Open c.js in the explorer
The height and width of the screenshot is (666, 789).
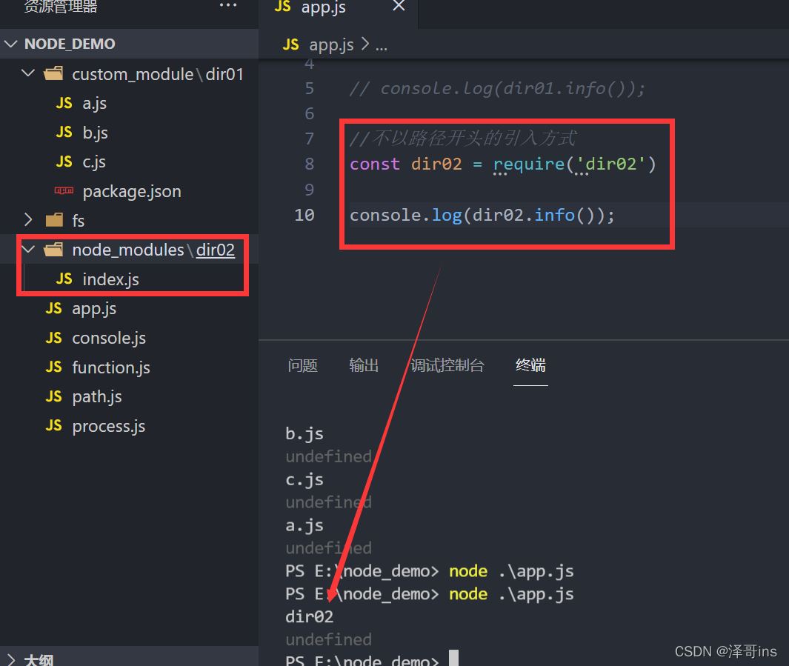94,161
